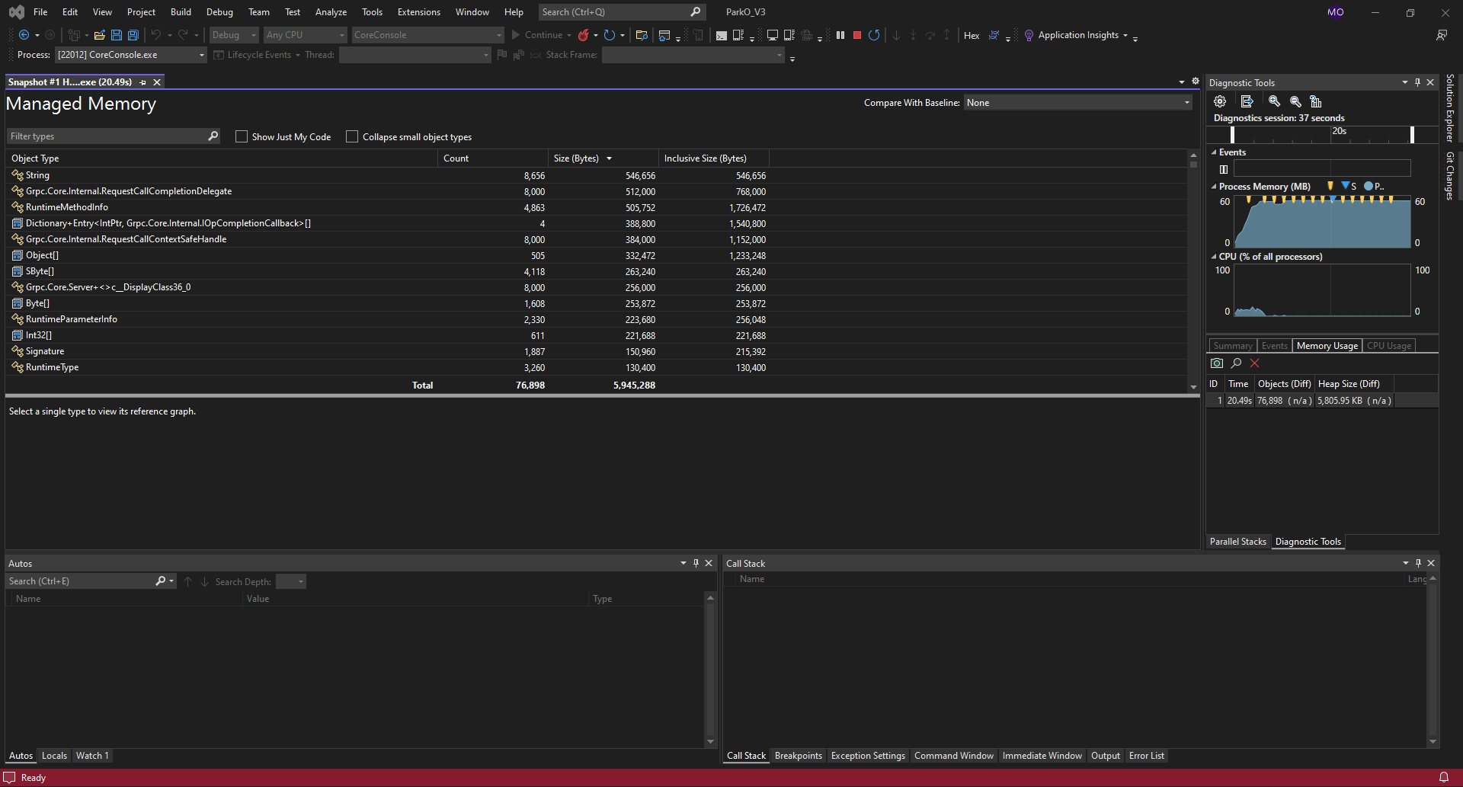
Task: Switch to the CPU Usage tab
Action: (1388, 345)
